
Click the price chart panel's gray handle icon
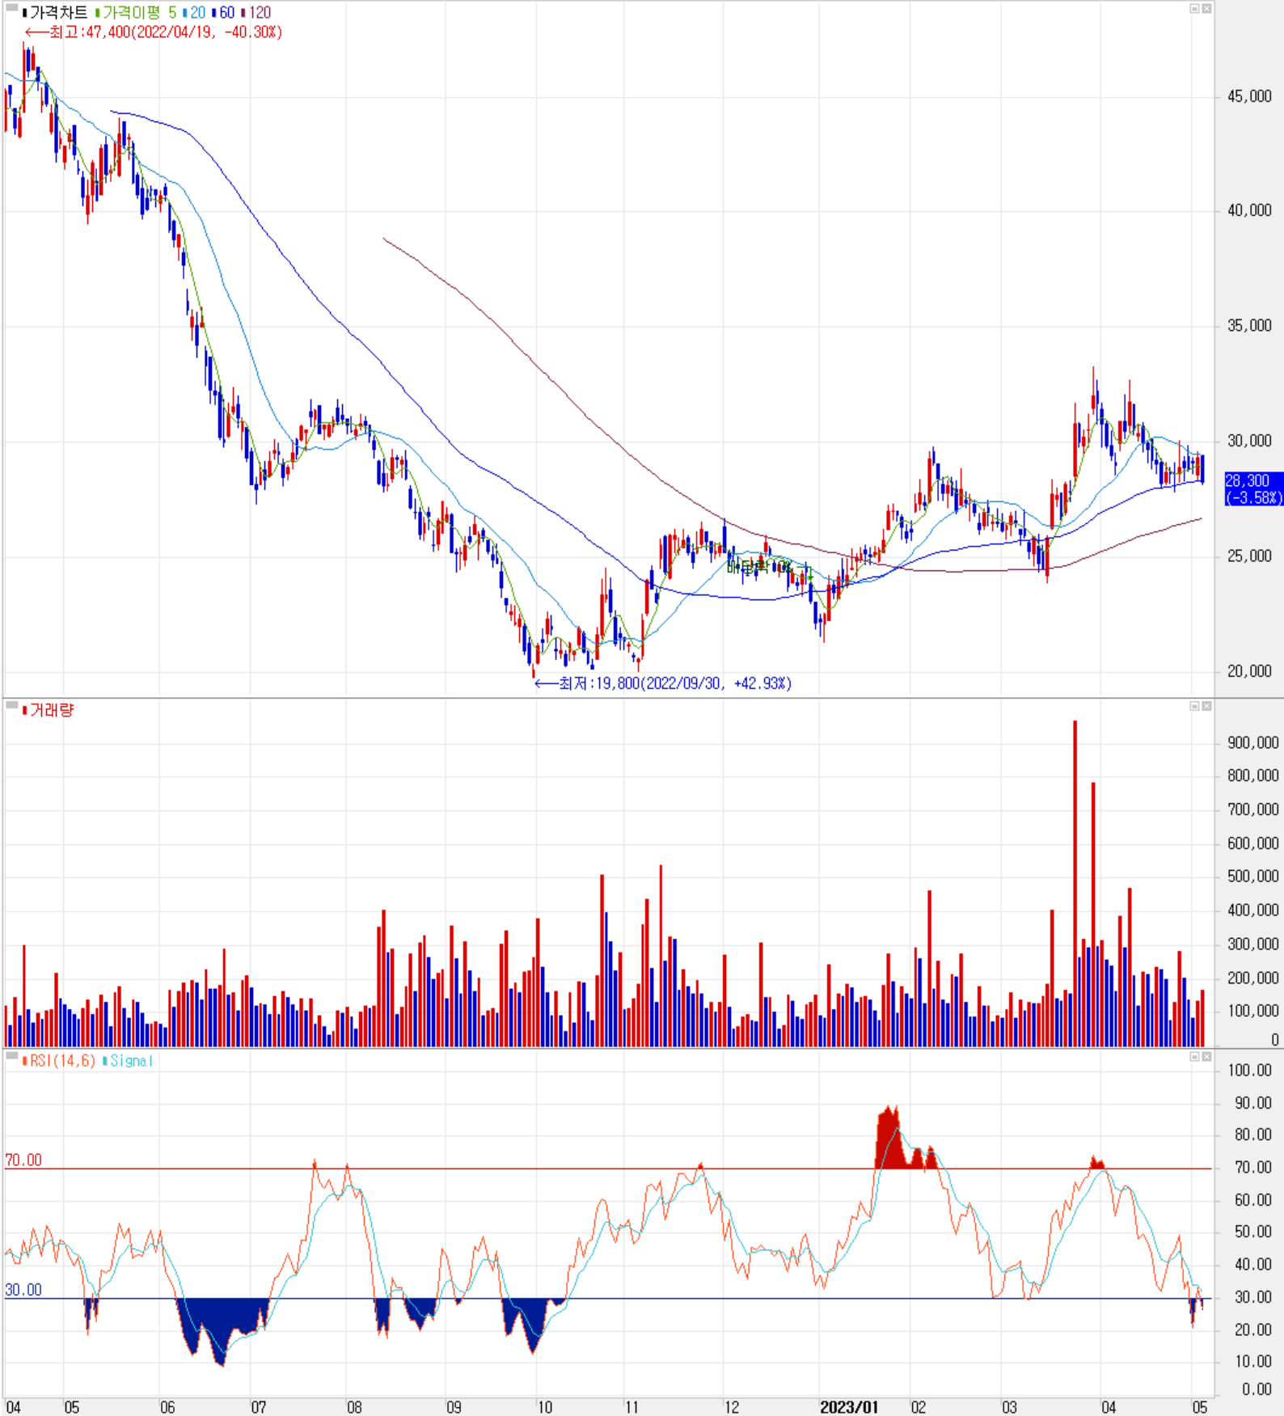[12, 8]
